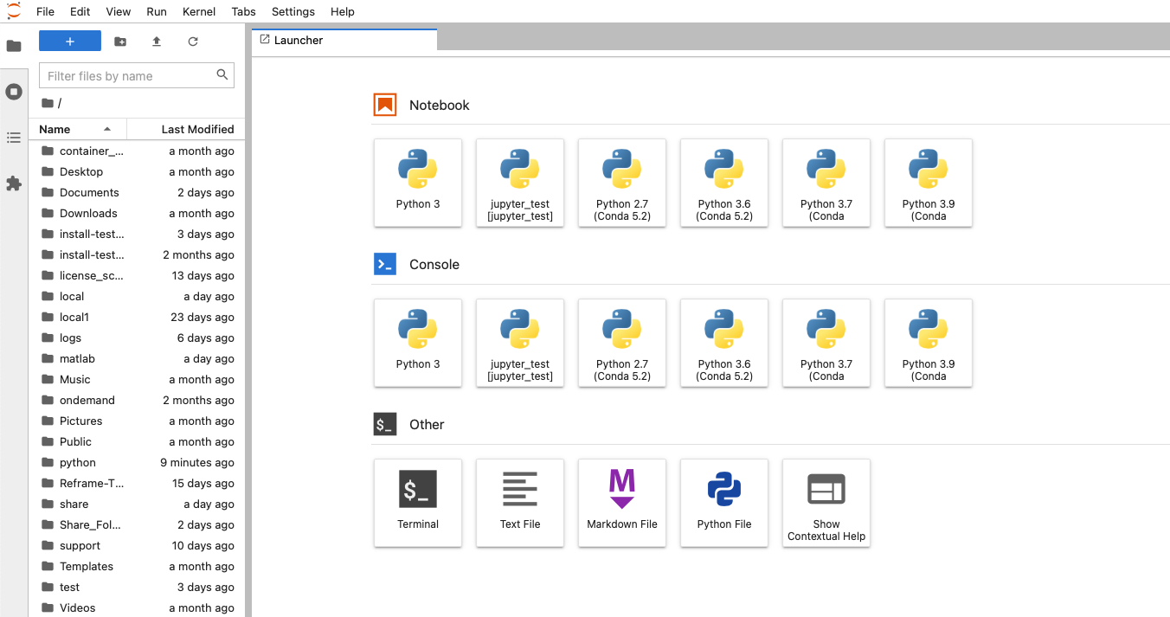This screenshot has width=1170, height=617.
Task: Focus the Filter files by name field
Action: [x=137, y=75]
